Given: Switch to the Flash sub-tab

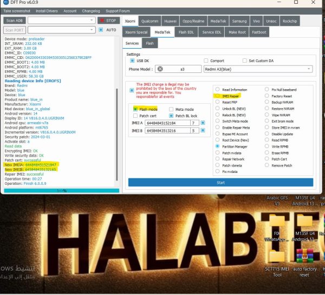Looking at the screenshot, I should pos(149,43).
